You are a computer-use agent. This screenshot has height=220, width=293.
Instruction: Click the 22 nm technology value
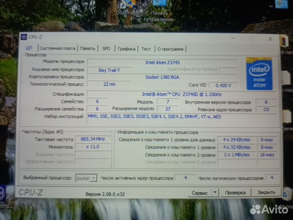(109, 84)
